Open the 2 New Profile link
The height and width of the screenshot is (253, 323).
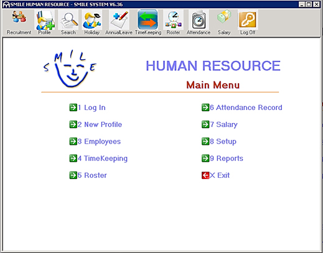[x=96, y=124]
